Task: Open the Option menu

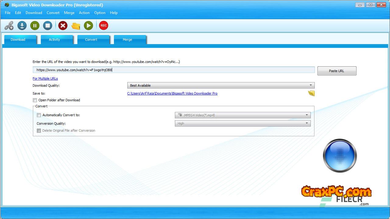Action: point(100,13)
